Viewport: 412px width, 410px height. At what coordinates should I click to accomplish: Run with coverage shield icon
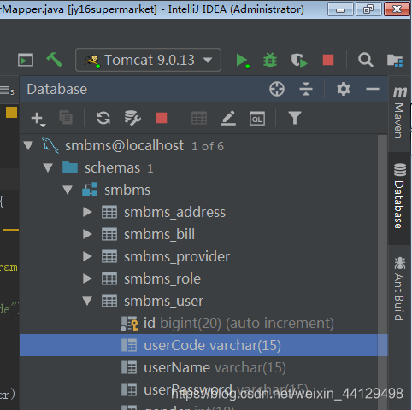(x=299, y=61)
